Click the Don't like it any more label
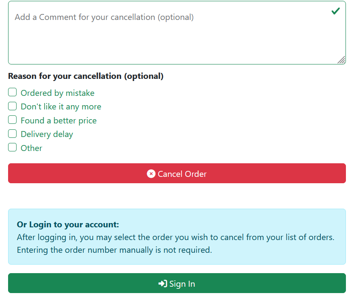The height and width of the screenshot is (299, 354). pyautogui.click(x=61, y=107)
